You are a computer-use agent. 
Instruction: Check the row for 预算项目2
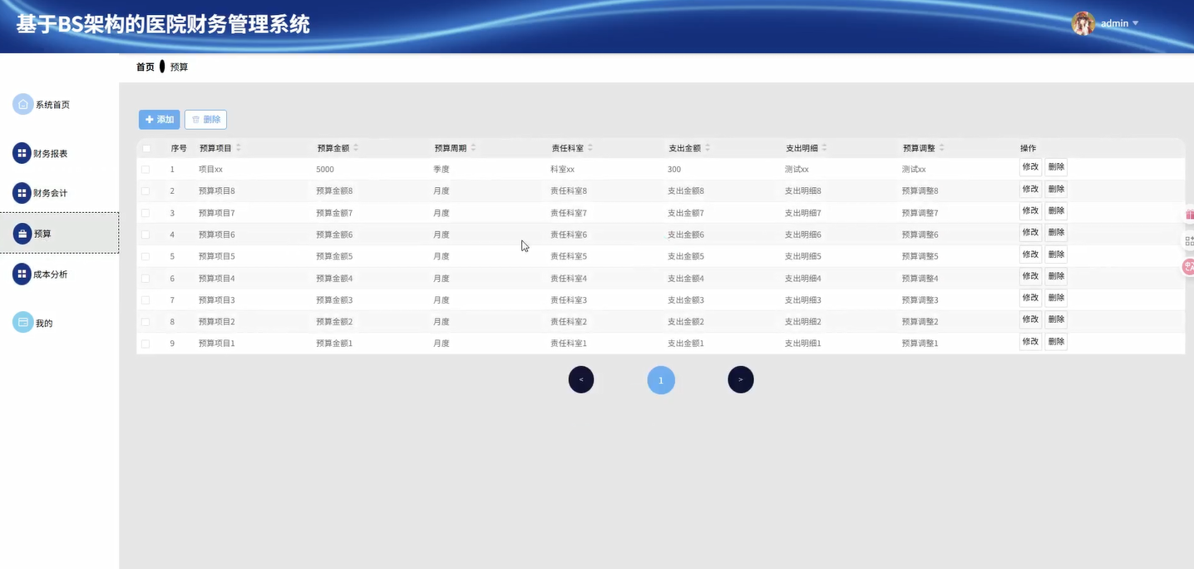point(146,321)
